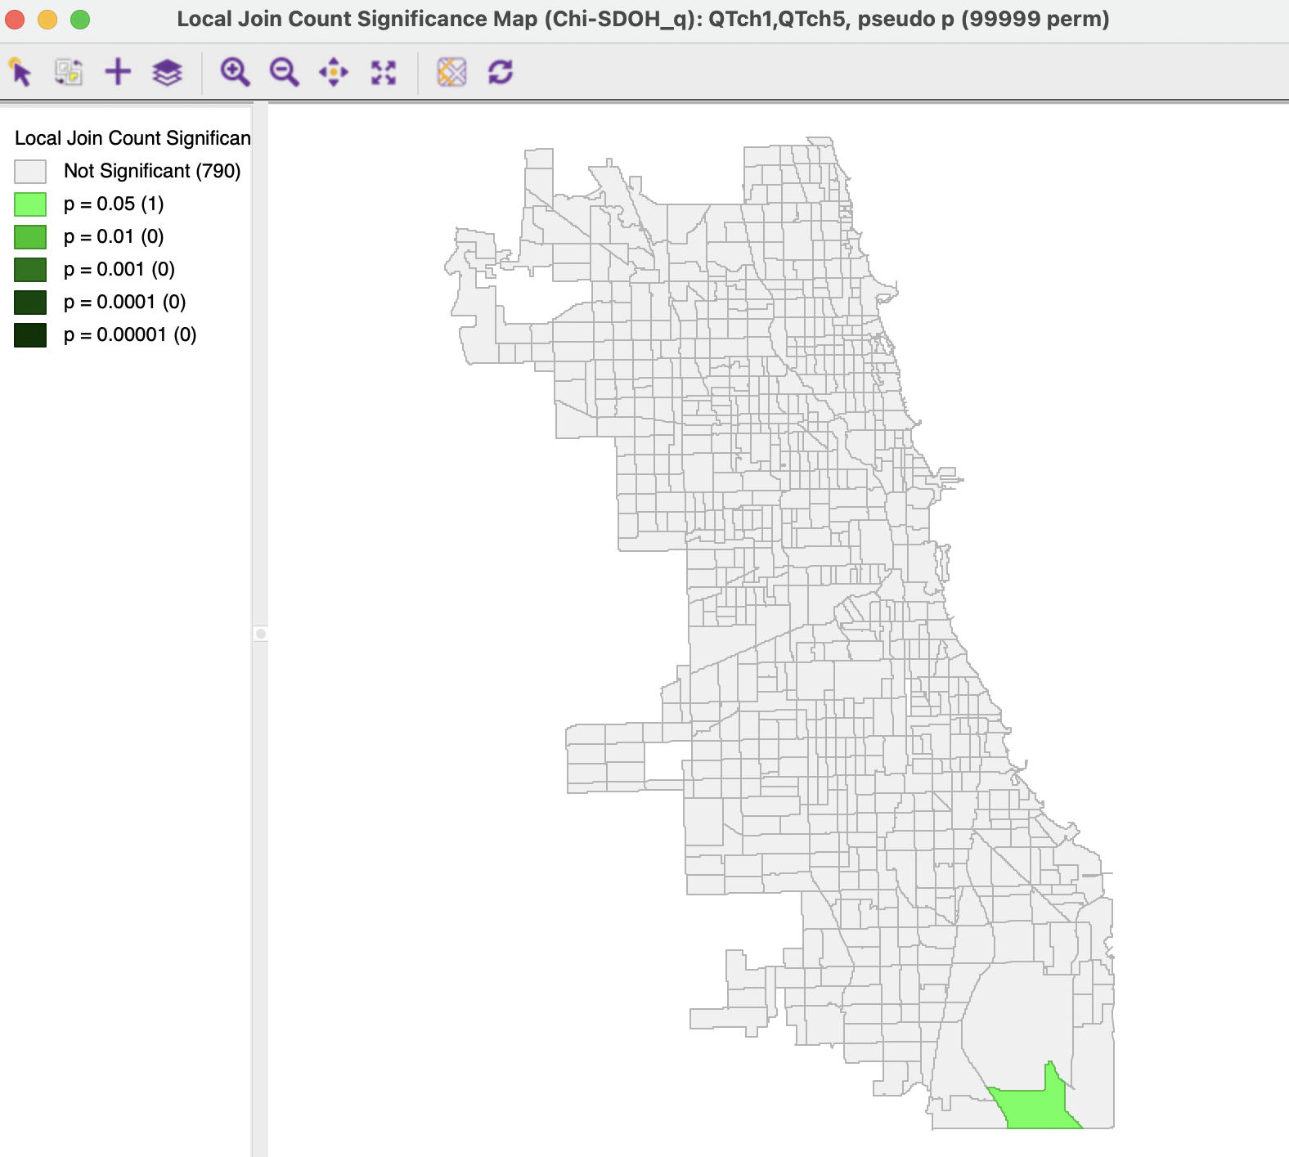Click the 'p = 0.05 (1)' legend label
Screen dimensions: 1289x1157
tap(114, 204)
